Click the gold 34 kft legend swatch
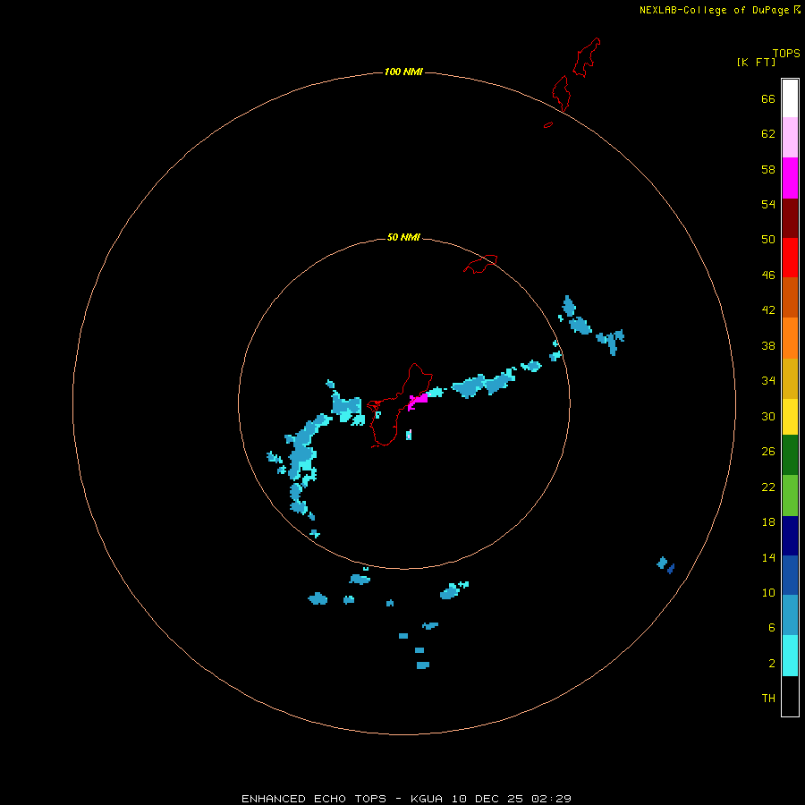The width and height of the screenshot is (805, 805). [x=790, y=378]
